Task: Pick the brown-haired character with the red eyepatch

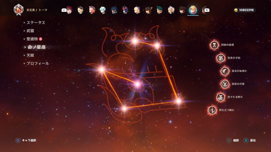Action: pyautogui.click(x=148, y=10)
